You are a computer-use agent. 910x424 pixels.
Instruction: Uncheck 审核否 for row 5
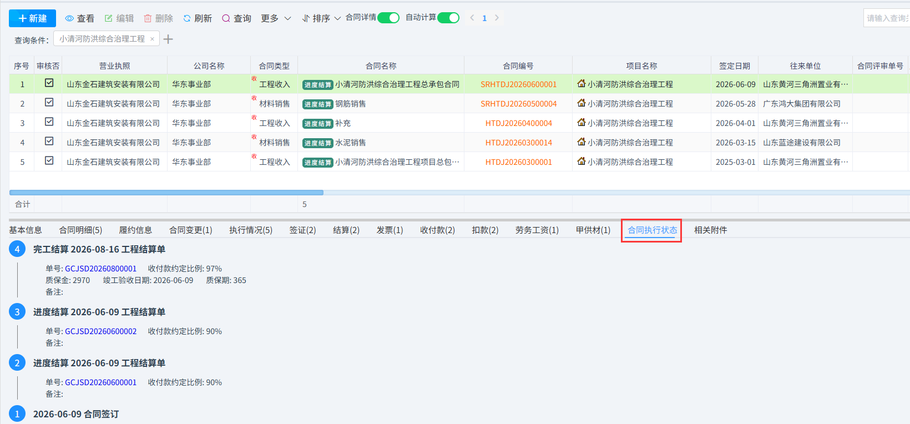click(x=49, y=160)
